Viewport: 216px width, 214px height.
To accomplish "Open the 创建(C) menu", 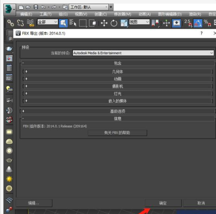I will click(x=100, y=14).
